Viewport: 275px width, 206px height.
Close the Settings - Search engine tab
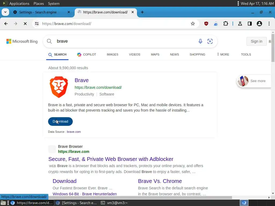point(69,12)
